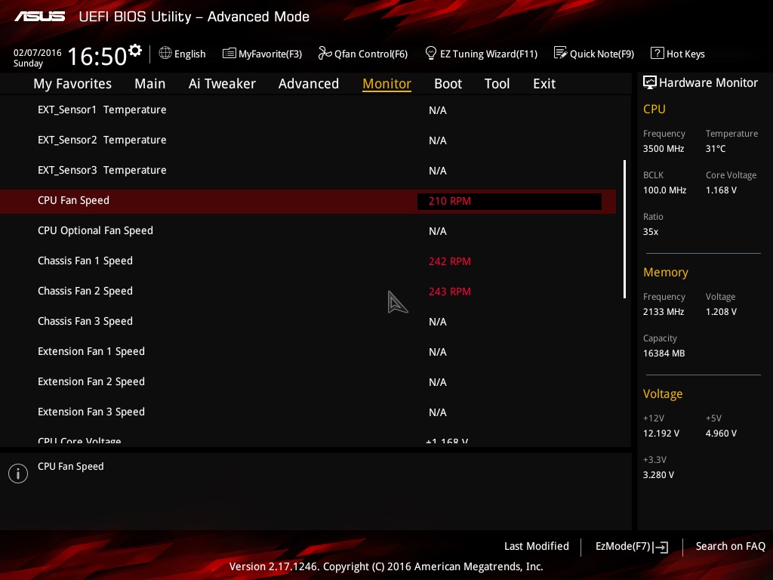Select CPU Optional Fan Speed row
773x580 pixels.
[x=308, y=231]
